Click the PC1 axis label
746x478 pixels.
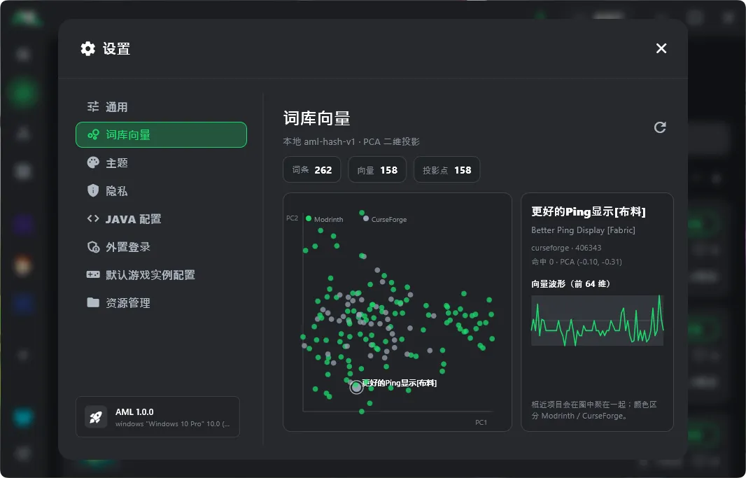pos(481,422)
